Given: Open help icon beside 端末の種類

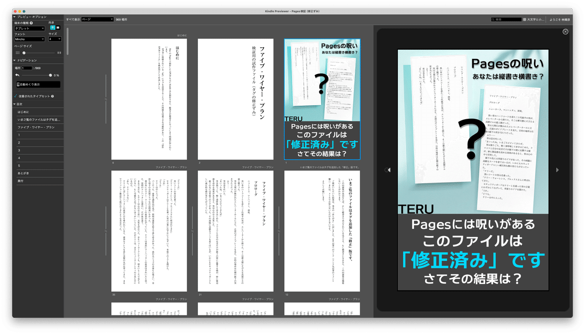Looking at the screenshot, I should click(31, 23).
